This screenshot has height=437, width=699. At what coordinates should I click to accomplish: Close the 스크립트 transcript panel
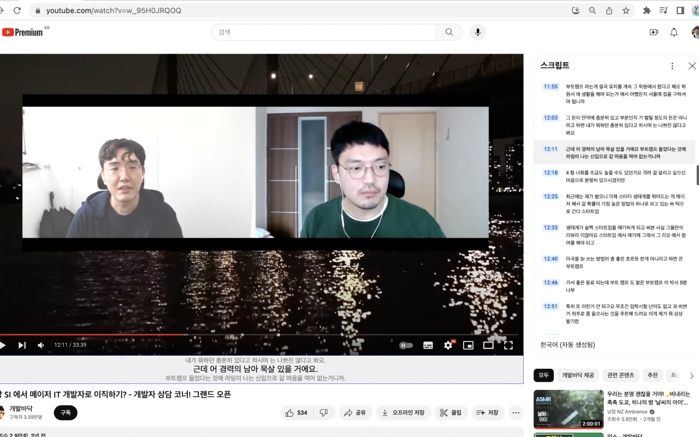pos(692,66)
